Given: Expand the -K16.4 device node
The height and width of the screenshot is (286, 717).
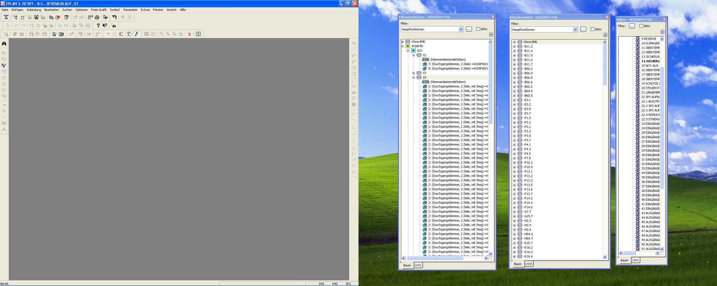Looking at the screenshot, I should point(515,256).
